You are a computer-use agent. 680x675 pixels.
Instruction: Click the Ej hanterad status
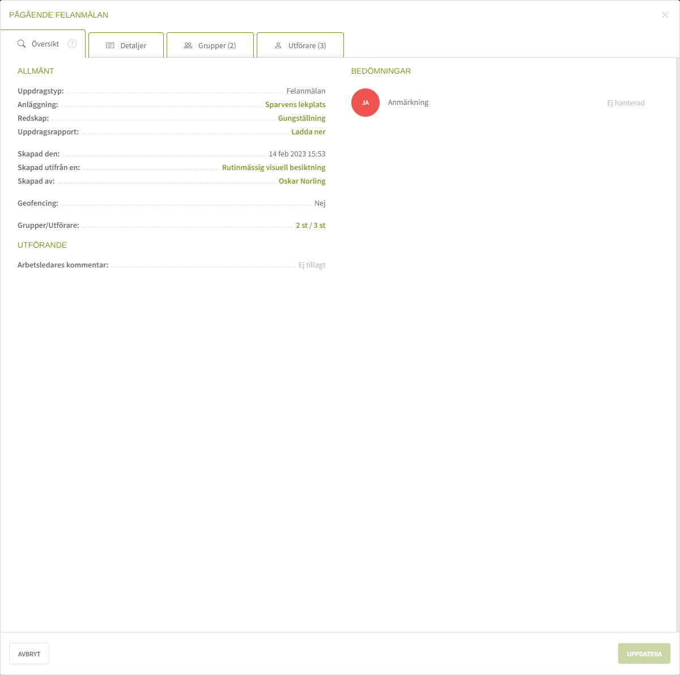(626, 103)
